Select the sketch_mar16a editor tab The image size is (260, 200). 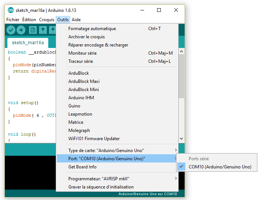point(28,43)
